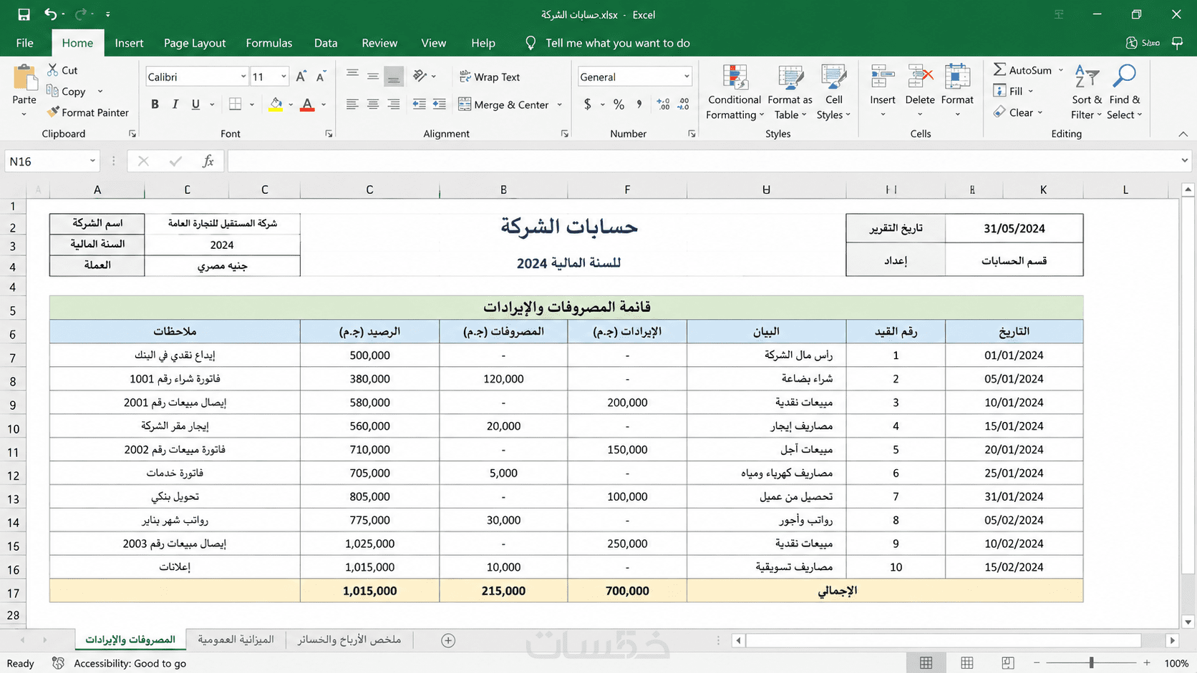The image size is (1197, 673).
Task: Click the Sort & Filter icon
Action: [x=1087, y=77]
